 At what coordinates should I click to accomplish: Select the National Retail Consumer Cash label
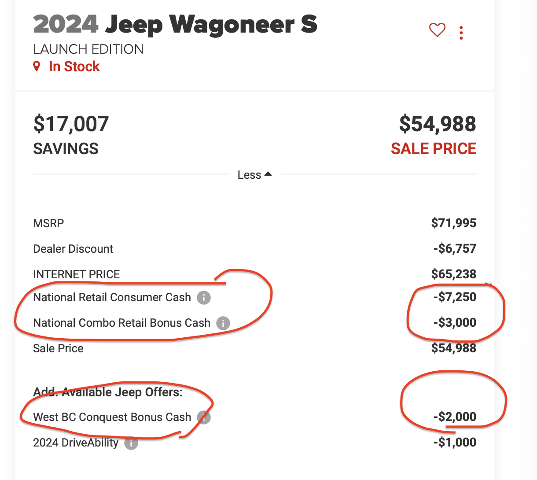(x=112, y=297)
